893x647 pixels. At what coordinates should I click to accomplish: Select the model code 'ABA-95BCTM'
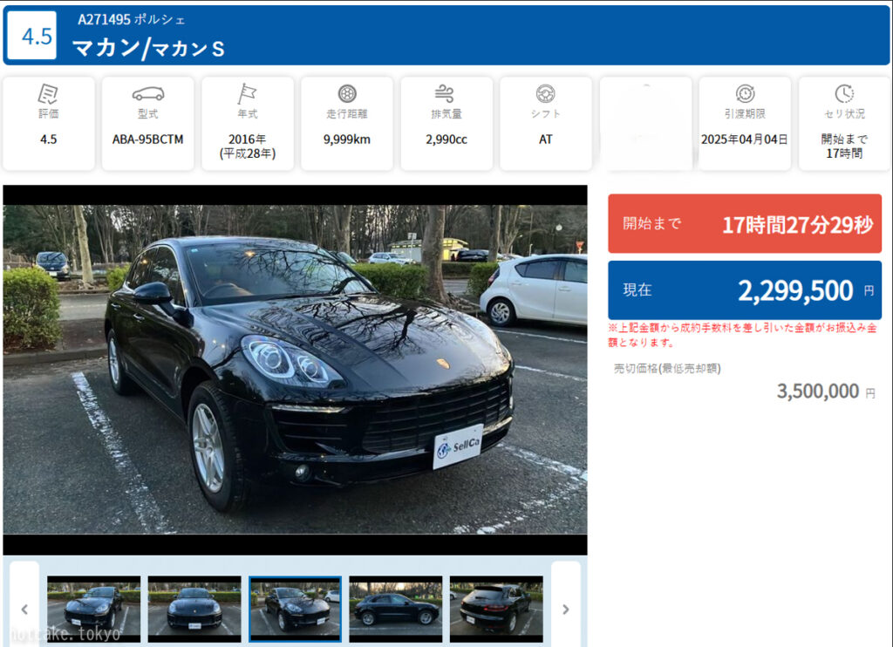[x=147, y=139]
